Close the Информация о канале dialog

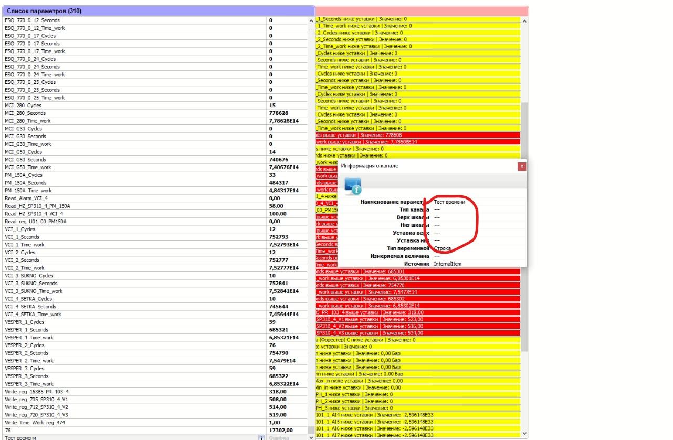pyautogui.click(x=521, y=166)
